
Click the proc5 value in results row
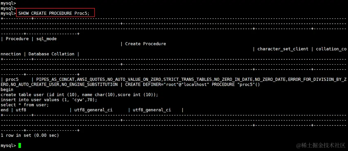pos(12,79)
